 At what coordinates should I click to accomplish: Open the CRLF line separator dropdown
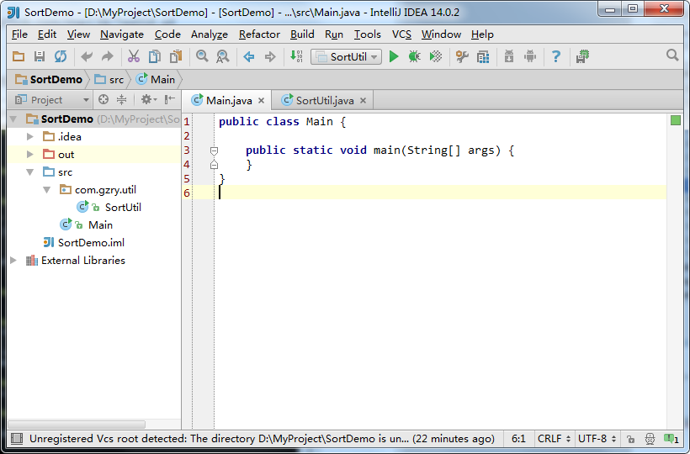point(554,439)
